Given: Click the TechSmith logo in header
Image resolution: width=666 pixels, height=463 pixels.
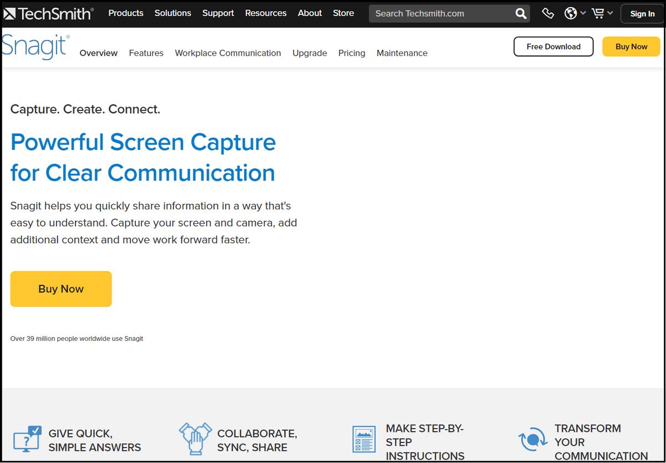Looking at the screenshot, I should (x=48, y=13).
